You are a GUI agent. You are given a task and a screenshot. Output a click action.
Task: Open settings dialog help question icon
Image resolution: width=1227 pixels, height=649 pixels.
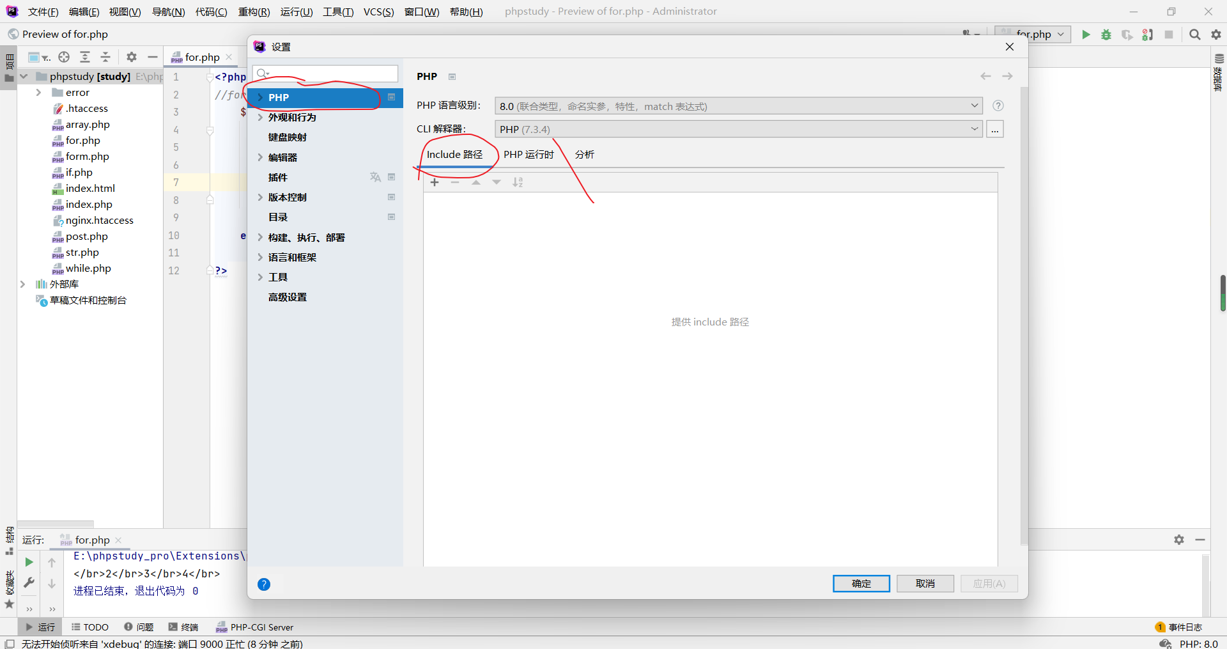[x=264, y=584]
